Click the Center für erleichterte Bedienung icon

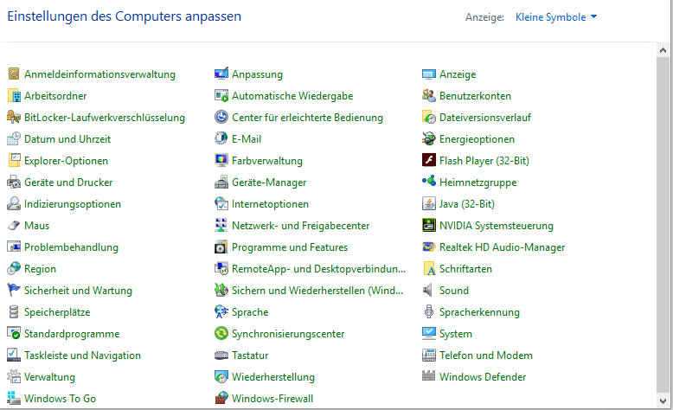221,117
